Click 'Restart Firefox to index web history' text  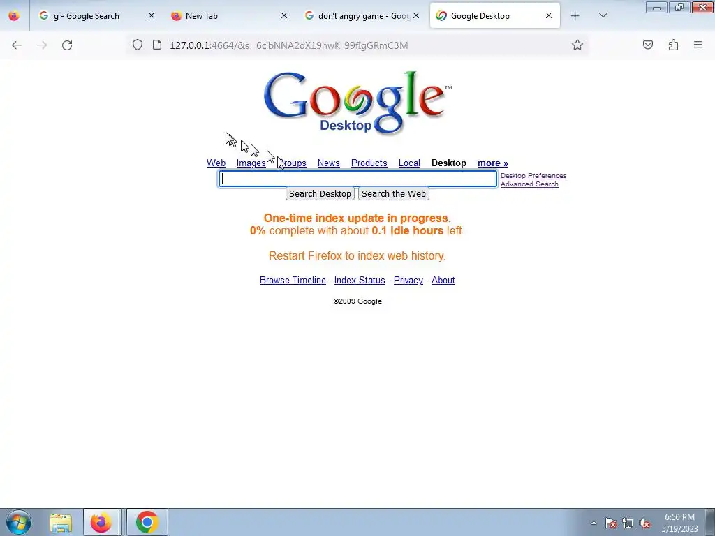[x=357, y=255]
